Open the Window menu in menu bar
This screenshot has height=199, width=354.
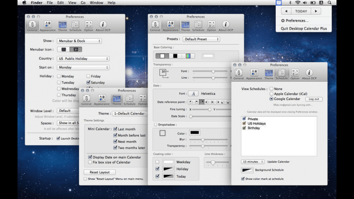click(96, 2)
